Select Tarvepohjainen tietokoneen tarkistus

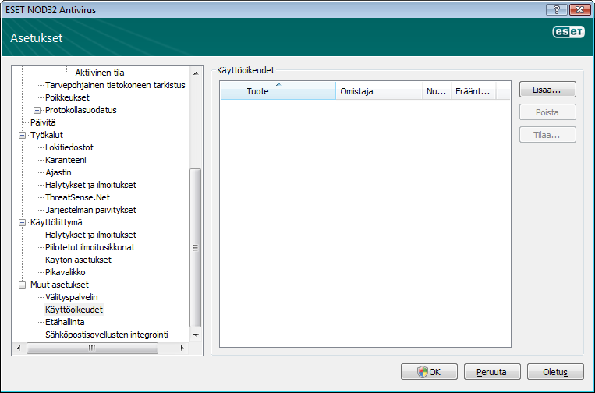[x=115, y=85]
